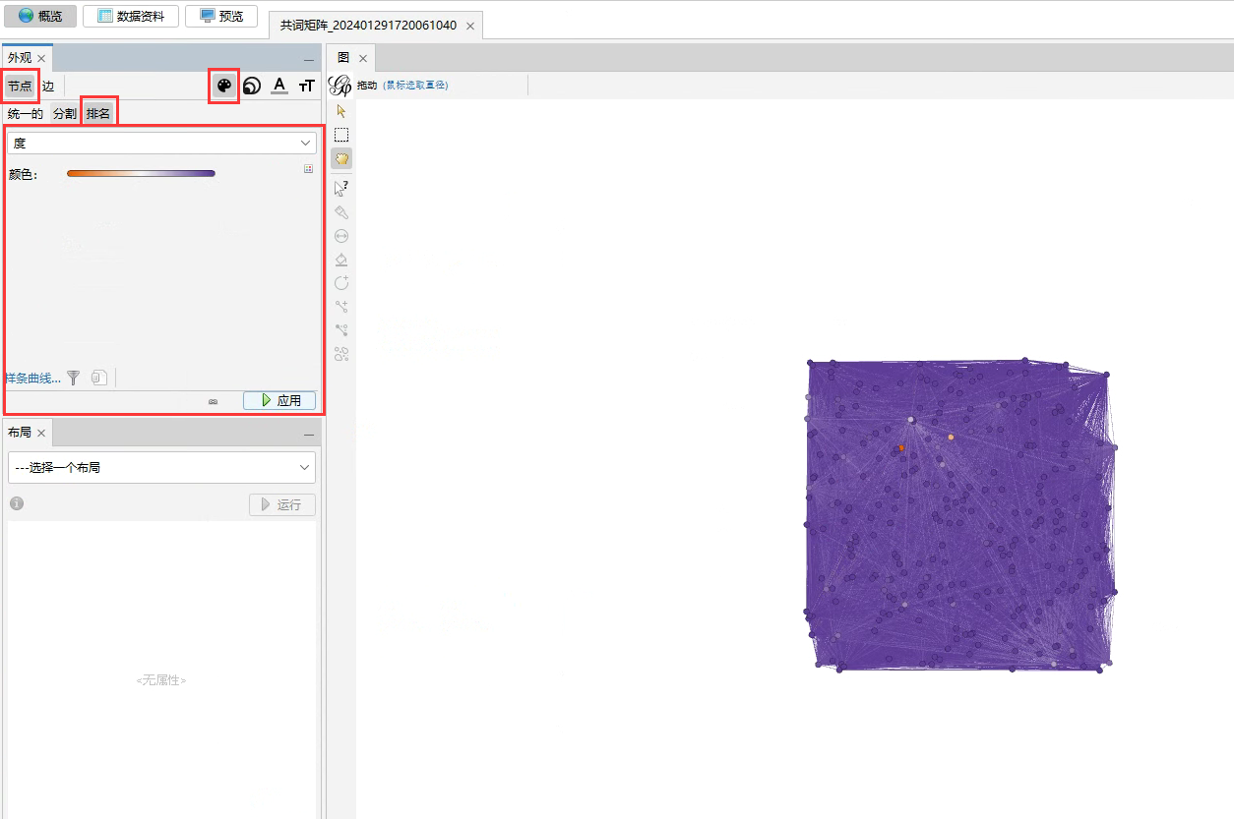Select the direct selection arrow tool
1234x819 pixels.
tap(341, 111)
